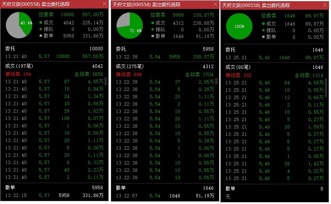
Task: Click the 40.4% pie chart
Action: click(x=19, y=25)
